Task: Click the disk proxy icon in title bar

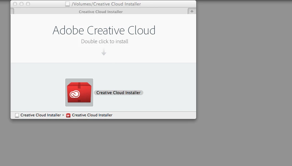Action: (x=67, y=4)
